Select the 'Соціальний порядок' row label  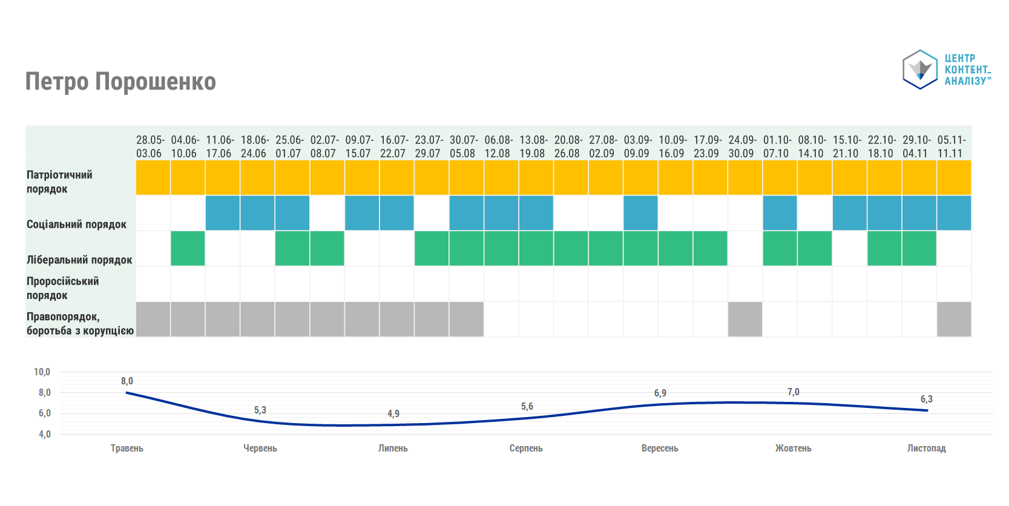76,224
